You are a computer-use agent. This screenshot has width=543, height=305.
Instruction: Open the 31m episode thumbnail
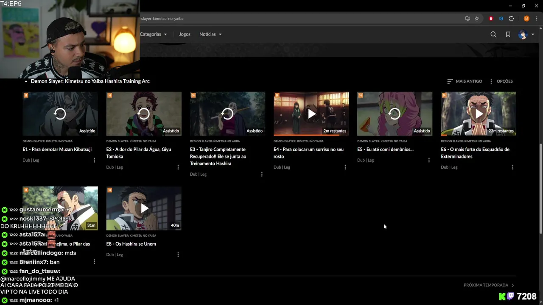click(60, 208)
